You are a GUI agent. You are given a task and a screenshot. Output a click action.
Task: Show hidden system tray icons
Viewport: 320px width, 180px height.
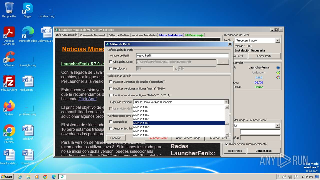279,177
